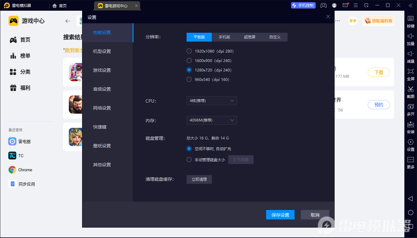Viewport: 417px width, 238px height.
Task: Toggle 全屏 fullscreen icon in sidebar
Action: coord(410,72)
